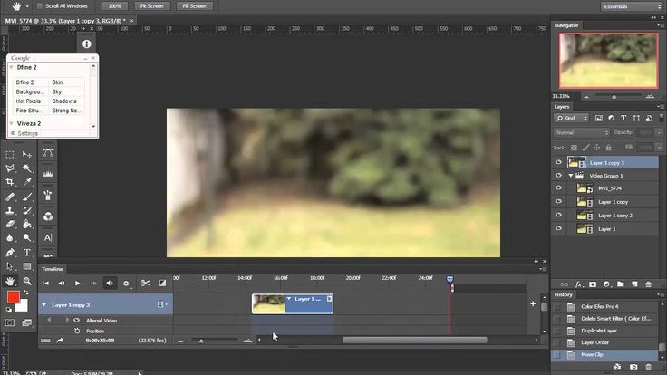Click the Fit Screen button

(x=151, y=6)
